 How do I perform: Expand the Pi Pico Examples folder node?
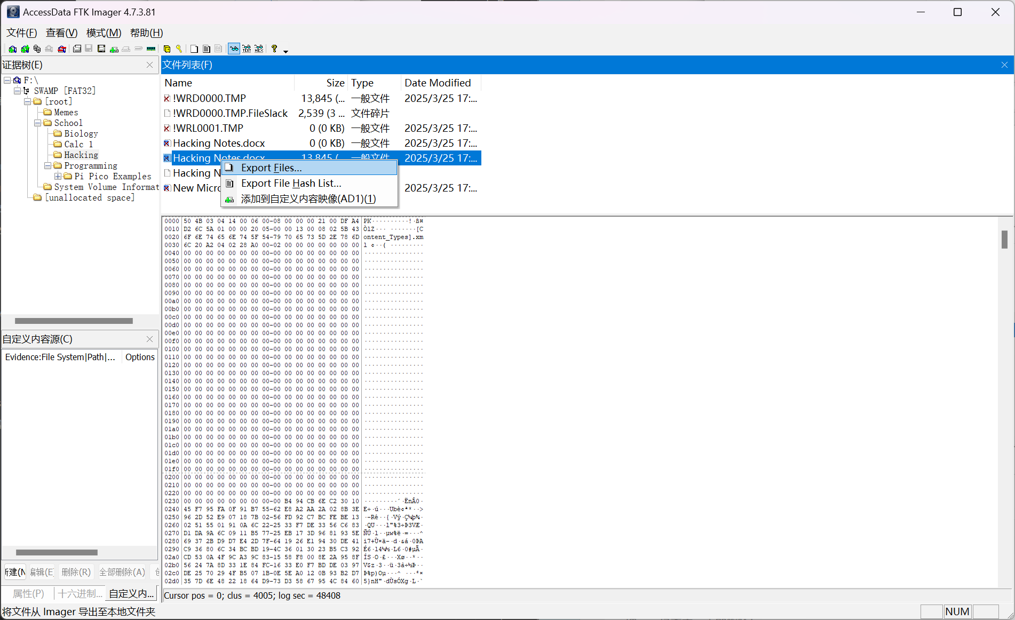click(58, 176)
